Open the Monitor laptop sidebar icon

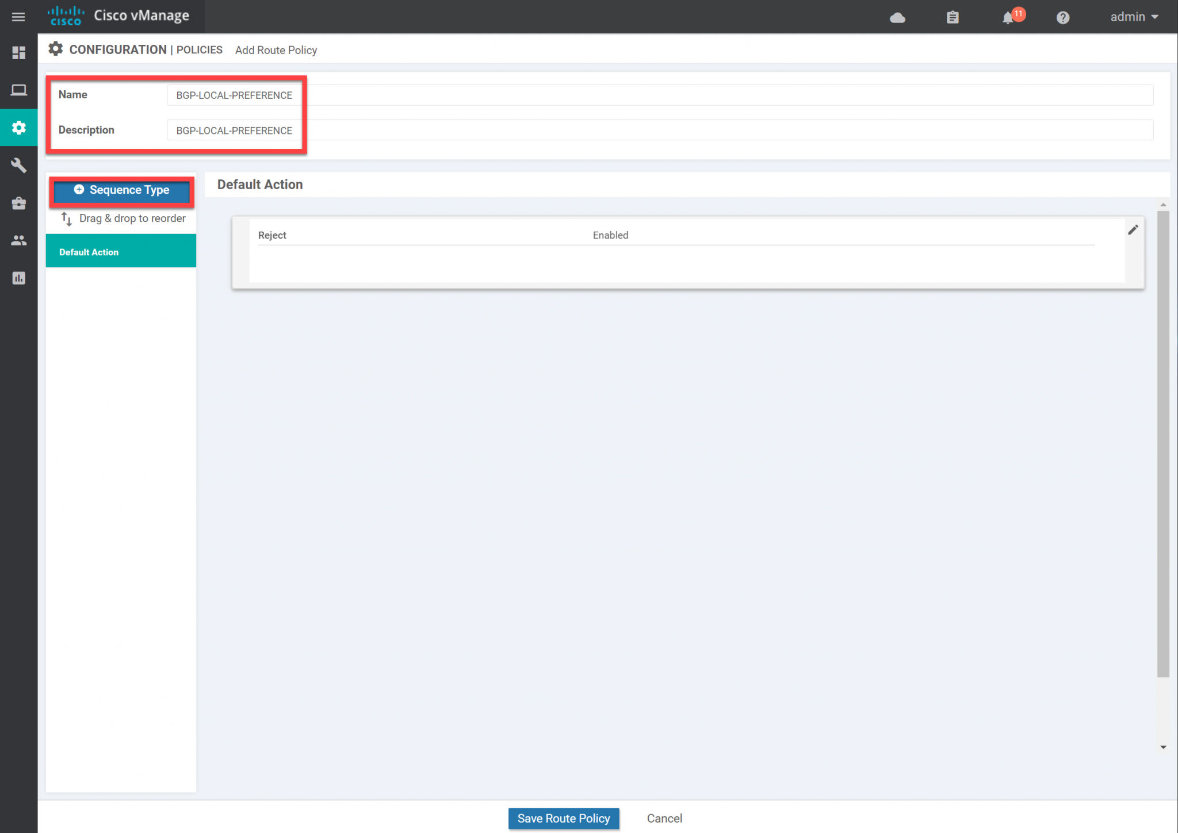click(x=18, y=90)
